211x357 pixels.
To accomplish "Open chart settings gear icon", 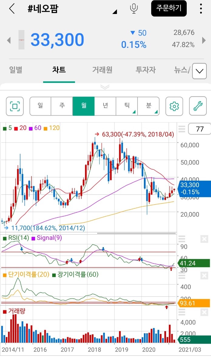I will pos(174,106).
